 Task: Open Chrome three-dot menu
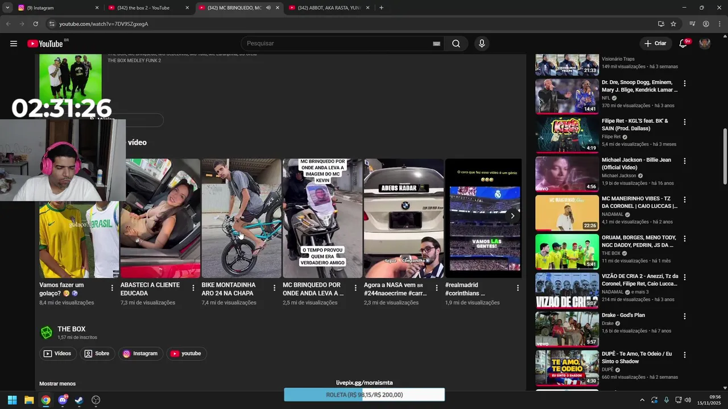[x=719, y=24]
